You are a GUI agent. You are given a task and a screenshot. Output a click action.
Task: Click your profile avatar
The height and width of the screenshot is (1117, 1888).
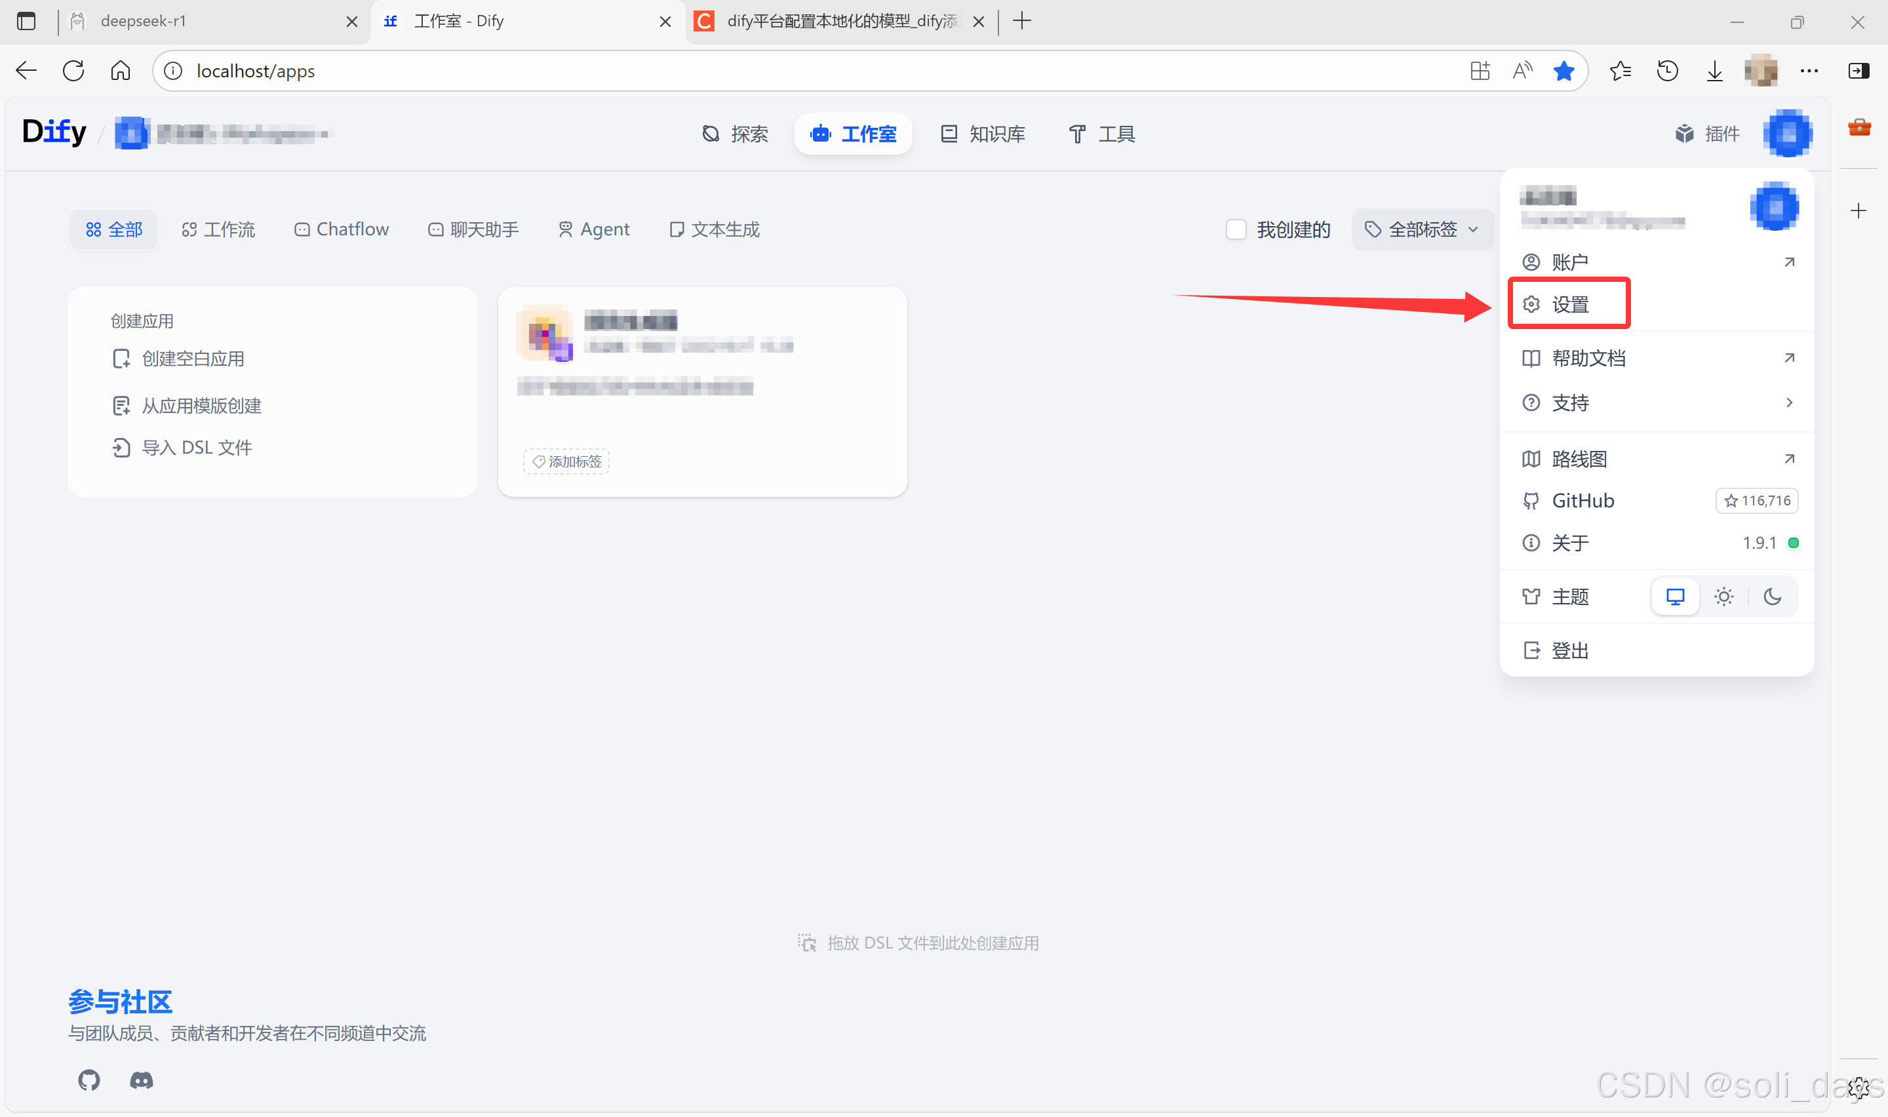[x=1788, y=133]
